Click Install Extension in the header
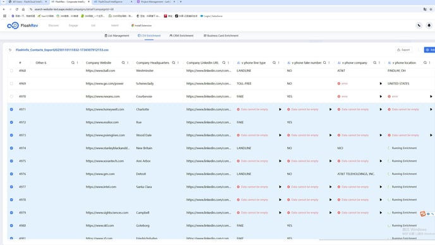 [142, 25]
